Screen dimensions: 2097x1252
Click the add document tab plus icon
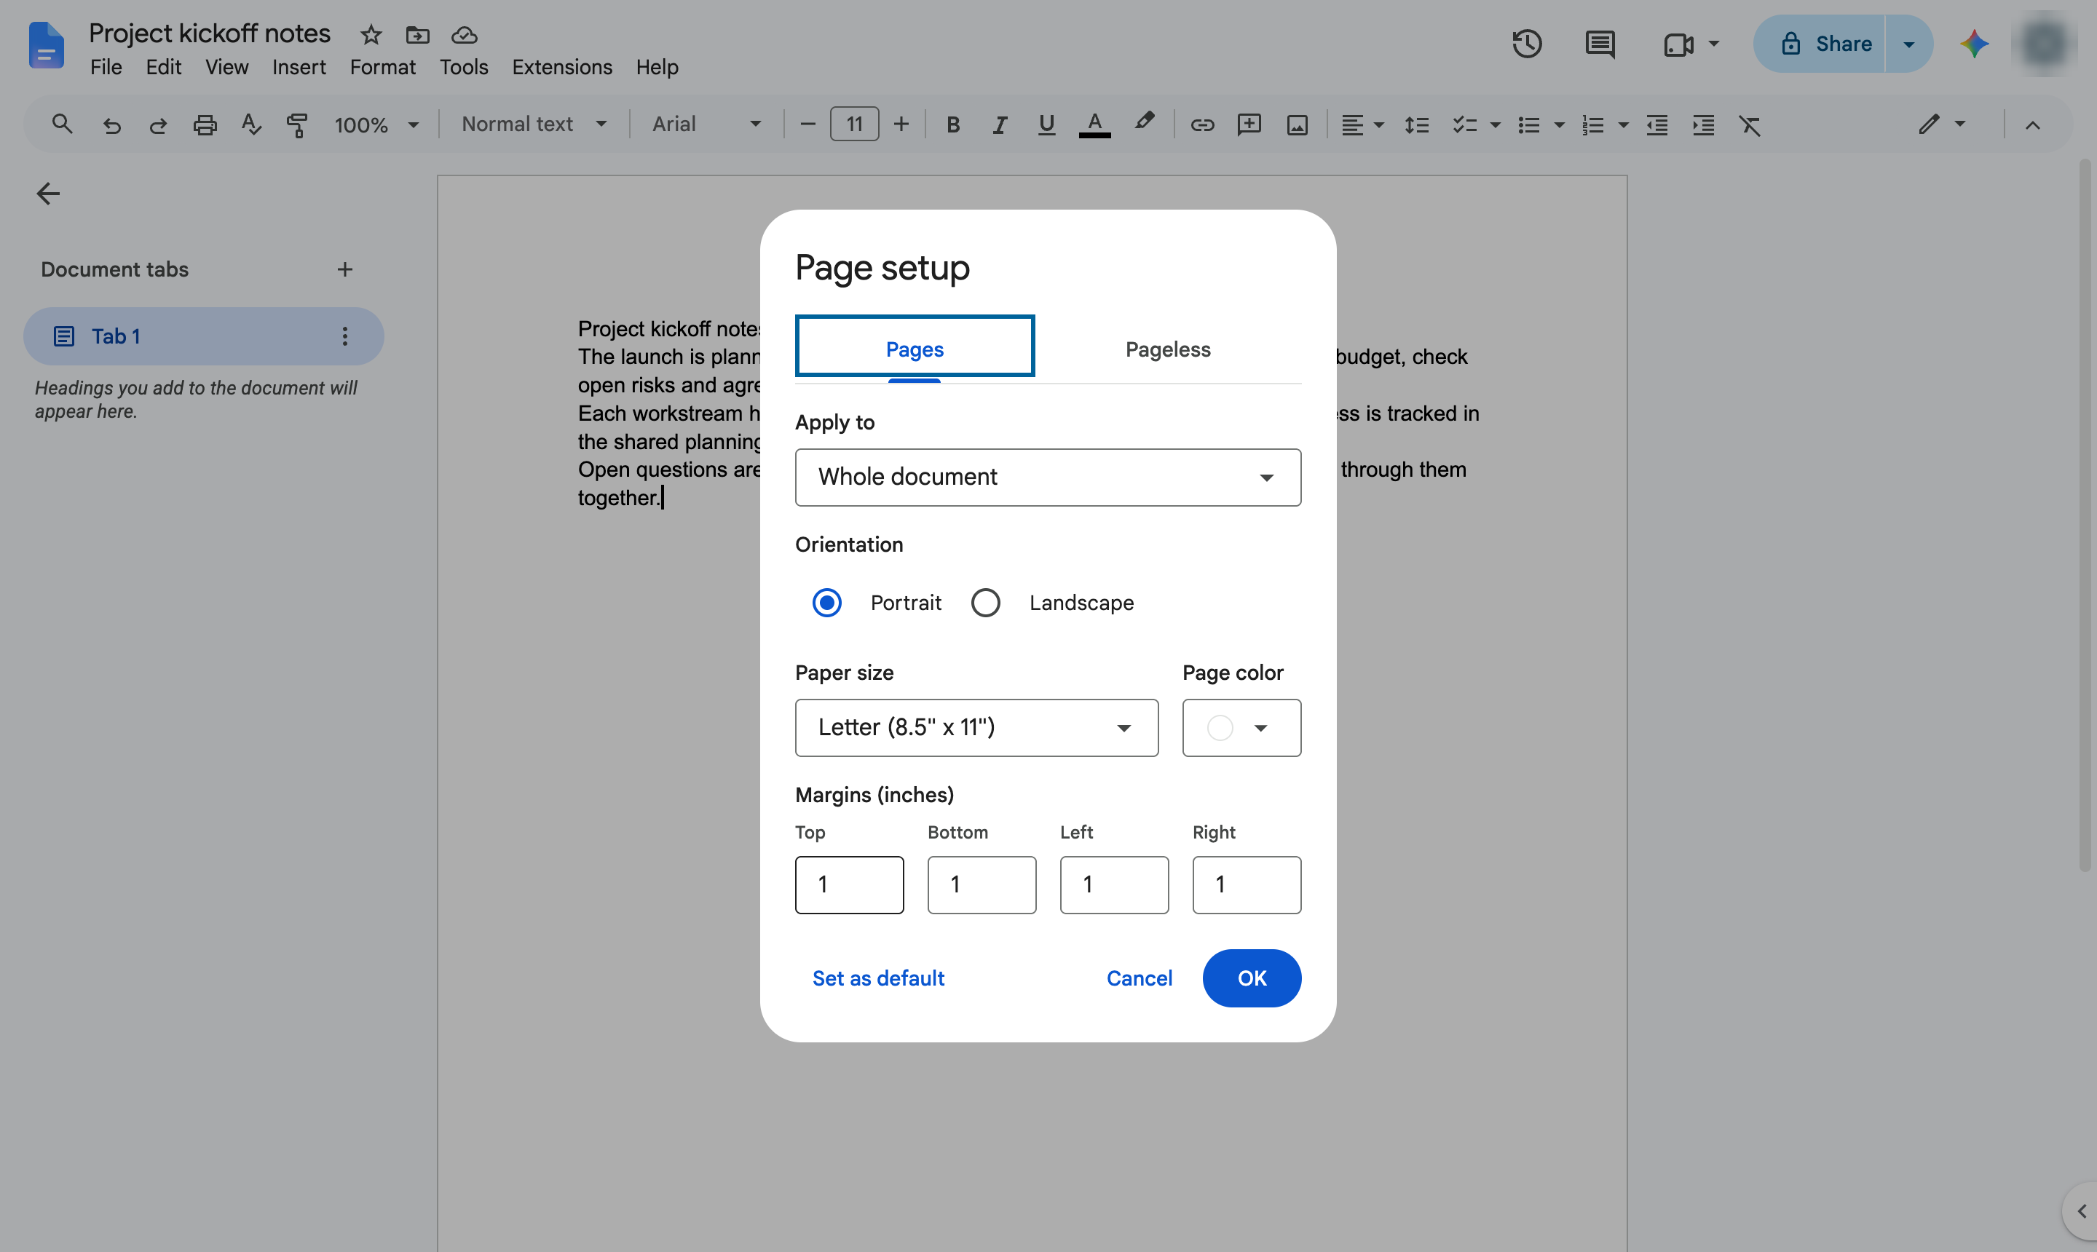344,269
